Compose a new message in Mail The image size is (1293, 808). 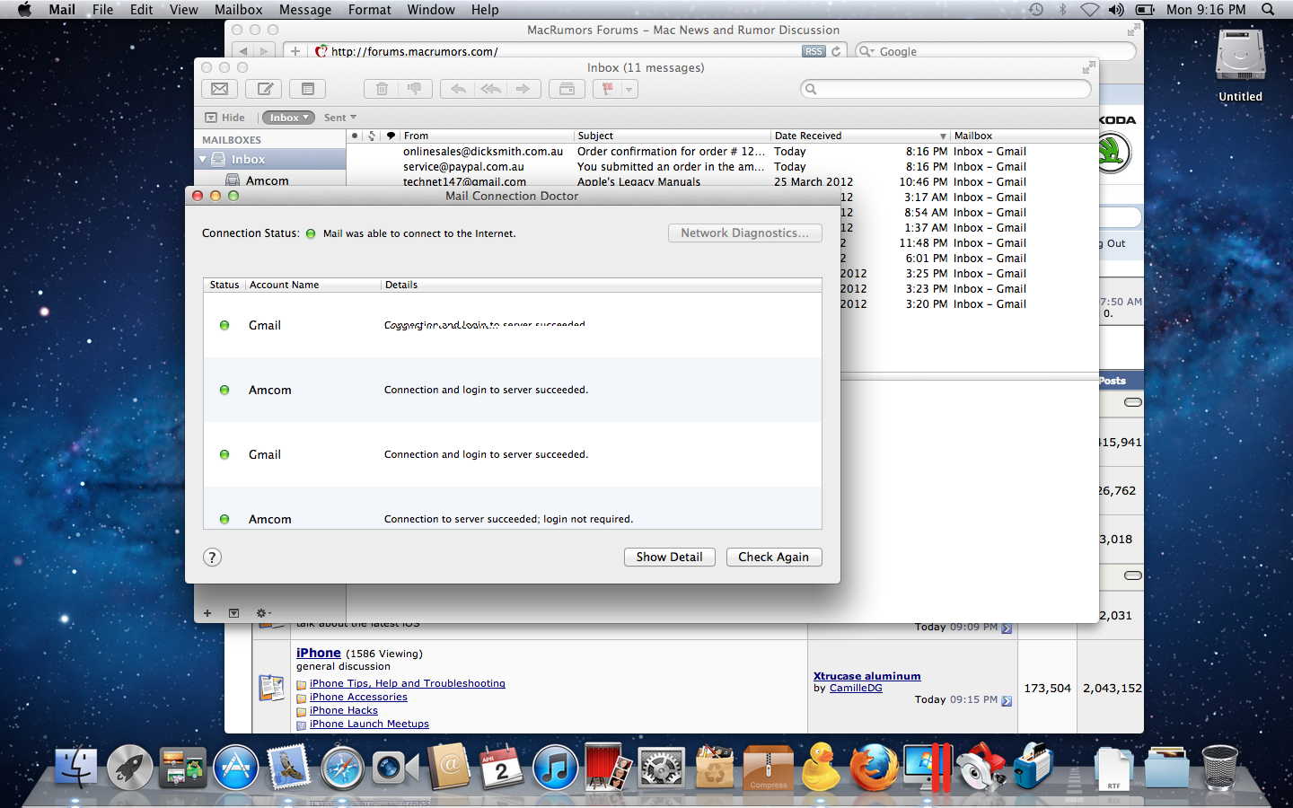265,89
